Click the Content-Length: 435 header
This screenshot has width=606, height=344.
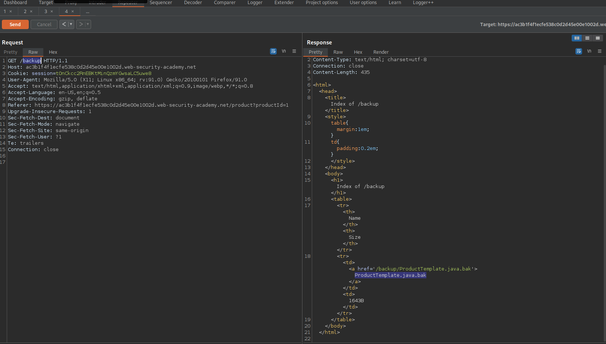[x=341, y=72]
